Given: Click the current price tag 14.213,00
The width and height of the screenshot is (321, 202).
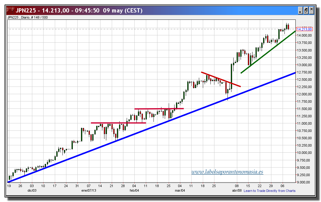Looking at the screenshot, I should click(304, 29).
